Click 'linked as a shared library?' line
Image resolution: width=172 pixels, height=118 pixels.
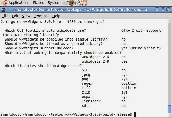coord(53,44)
